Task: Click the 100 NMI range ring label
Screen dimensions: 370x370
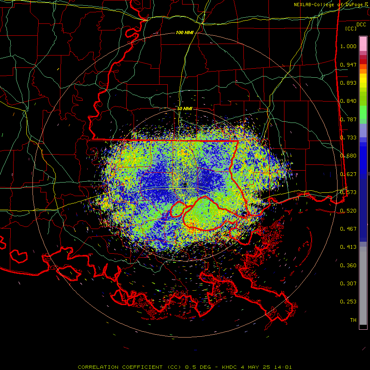Action: tap(185, 32)
